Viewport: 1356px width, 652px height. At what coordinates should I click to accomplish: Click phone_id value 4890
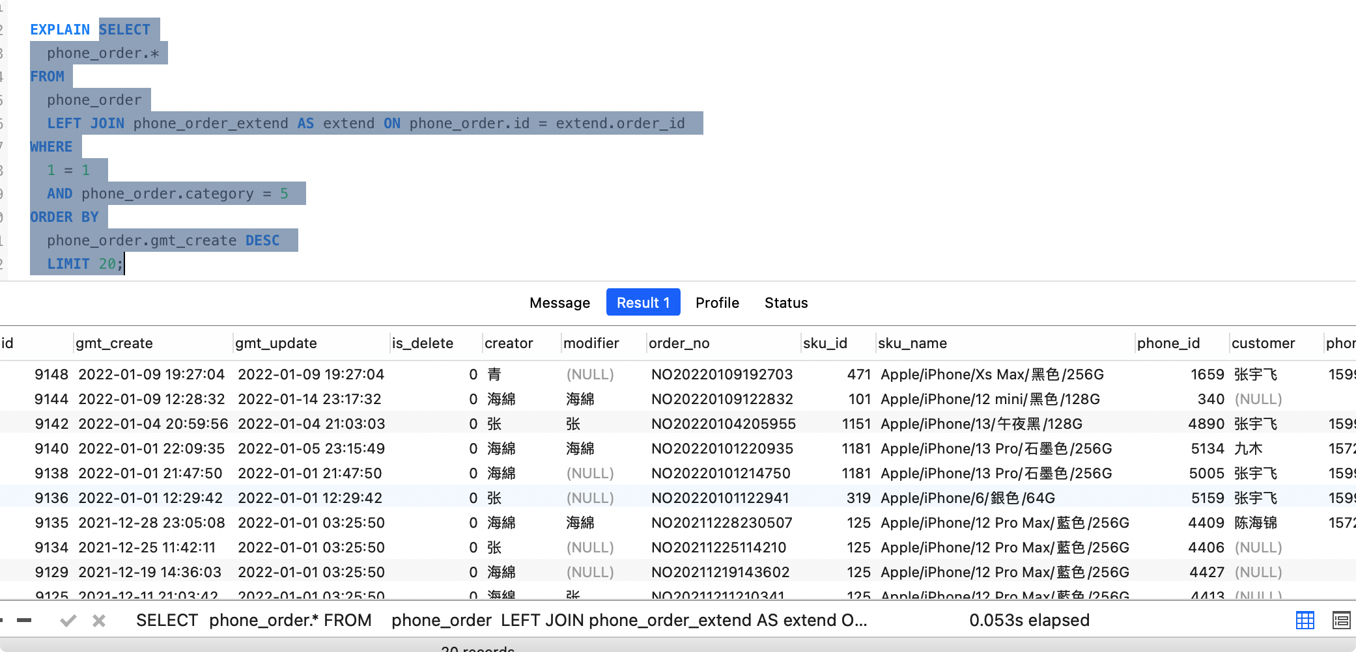(1206, 424)
